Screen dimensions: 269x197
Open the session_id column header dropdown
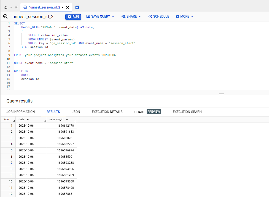pyautogui.click(x=67, y=120)
